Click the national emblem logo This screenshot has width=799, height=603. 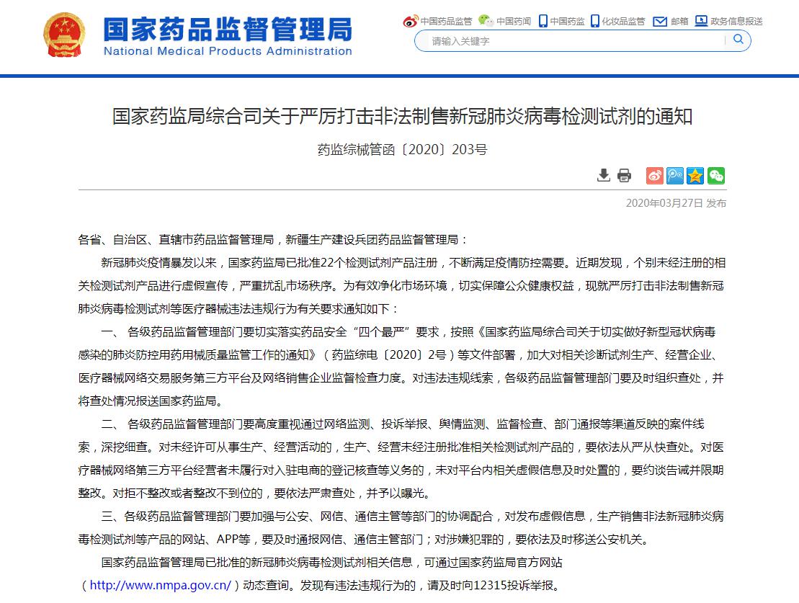coord(64,35)
